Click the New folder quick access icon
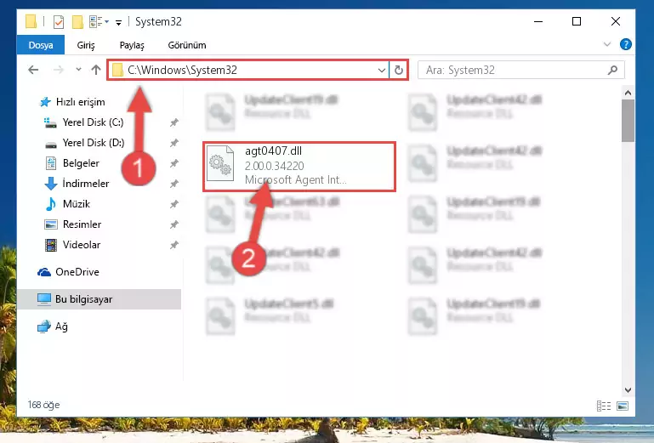The height and width of the screenshot is (443, 654). pos(77,22)
